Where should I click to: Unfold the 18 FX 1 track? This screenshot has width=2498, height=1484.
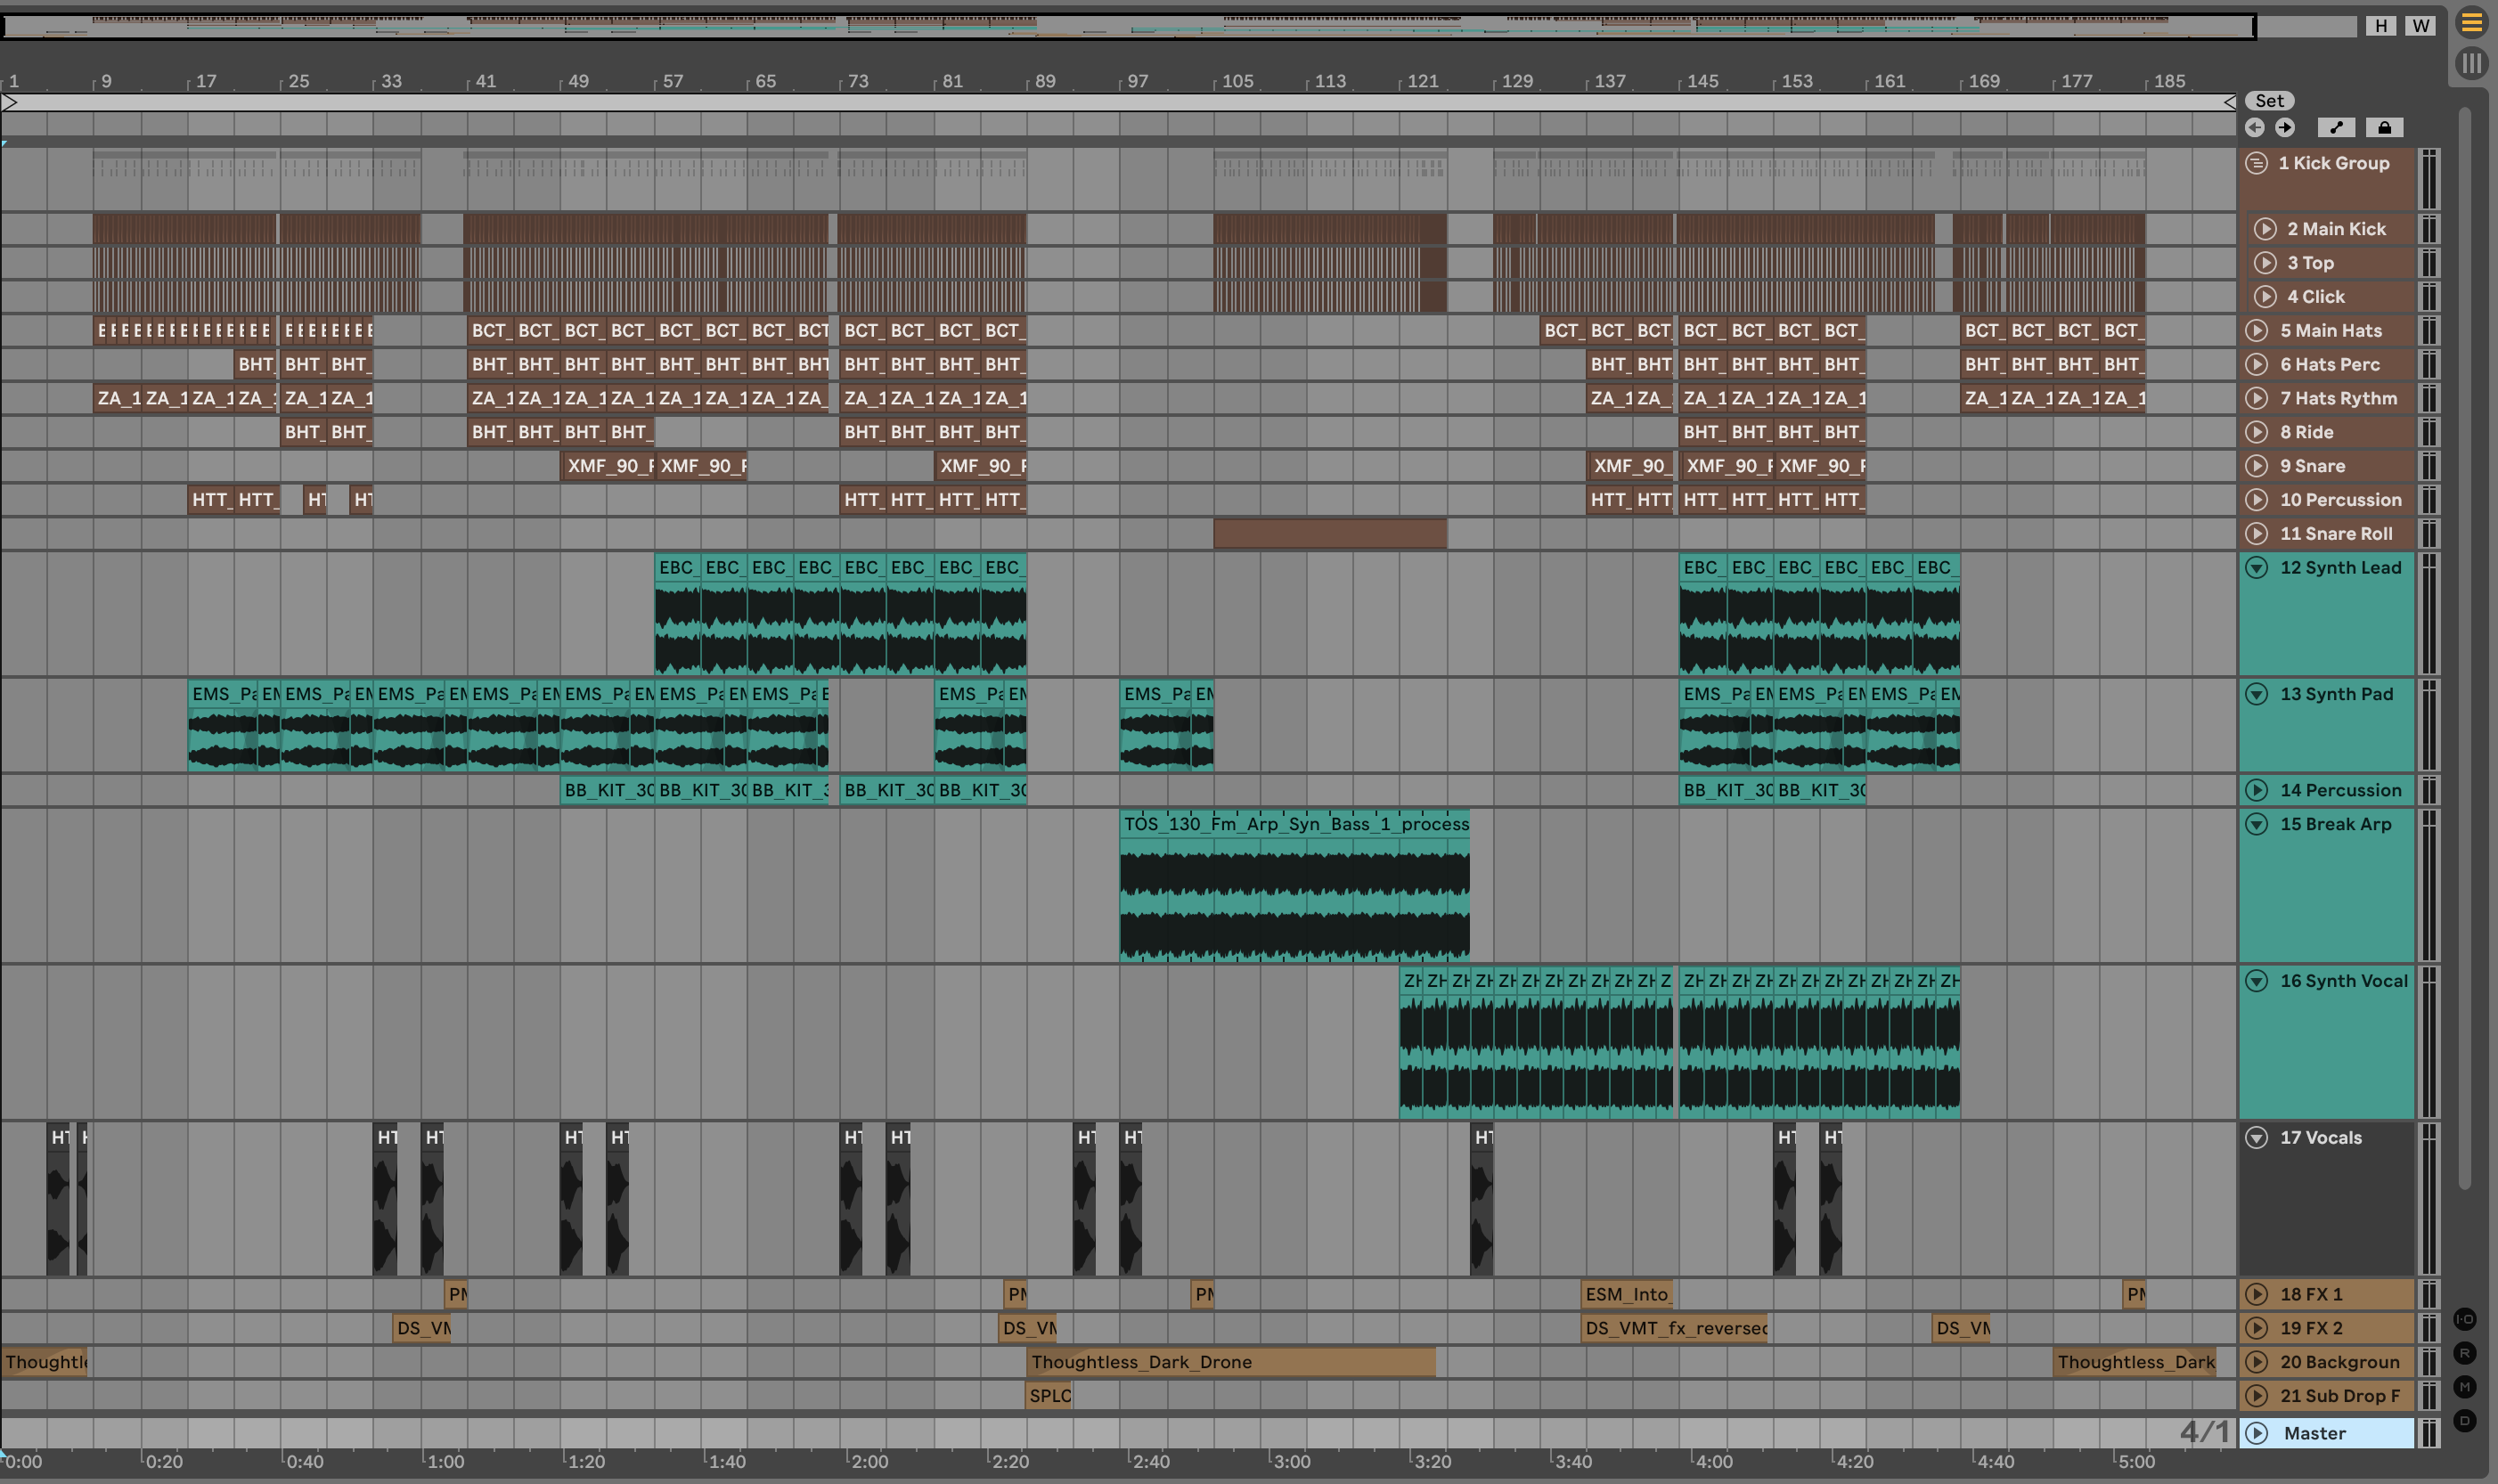point(2256,1294)
